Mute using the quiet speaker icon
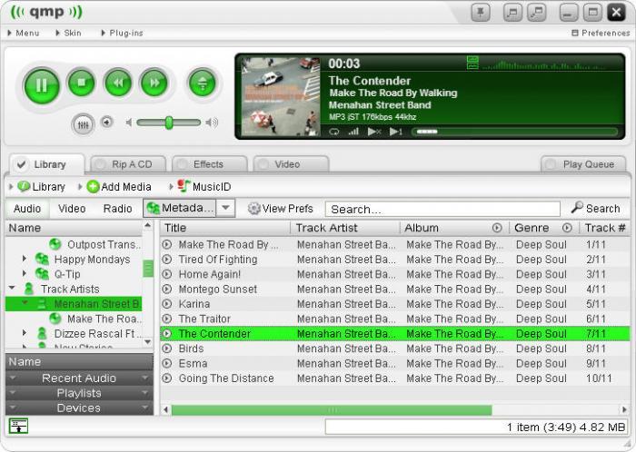 pos(129,122)
